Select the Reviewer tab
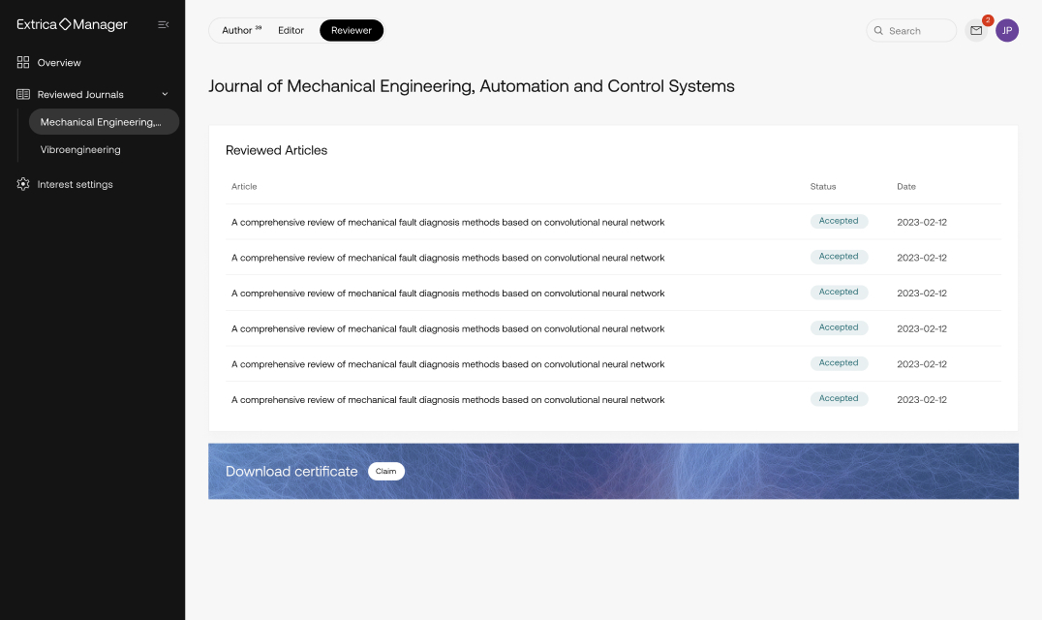Viewport: 1042px width, 620px height. click(x=352, y=31)
